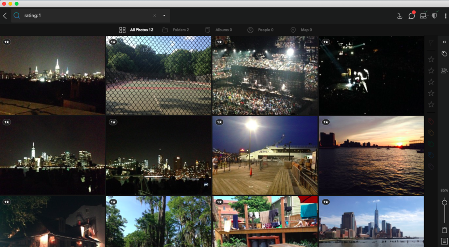Select the daytime Manhattan skyline photo
Image resolution: width=449 pixels, height=247 pixels.
pyautogui.click(x=371, y=221)
